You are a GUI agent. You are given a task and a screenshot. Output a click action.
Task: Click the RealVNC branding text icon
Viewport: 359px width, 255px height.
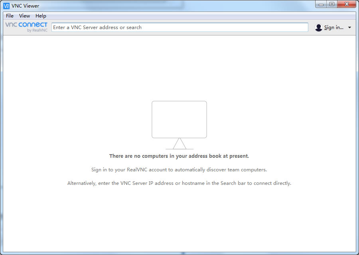38,30
